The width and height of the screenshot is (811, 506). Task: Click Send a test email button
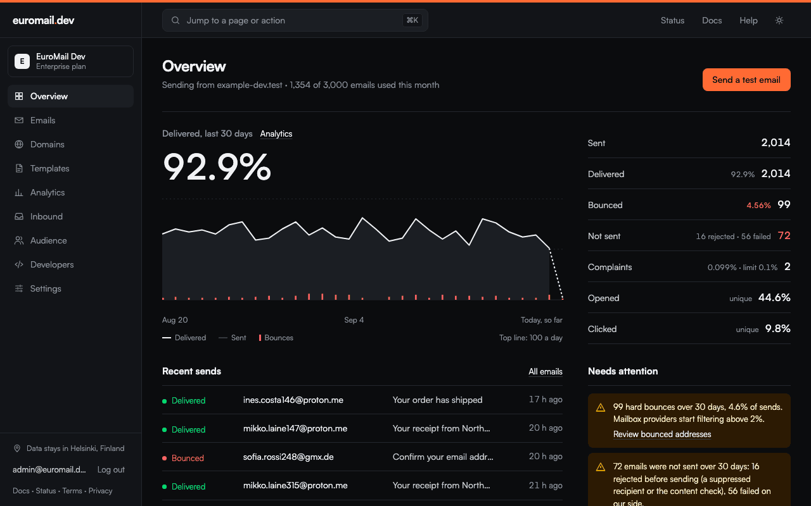(x=746, y=80)
